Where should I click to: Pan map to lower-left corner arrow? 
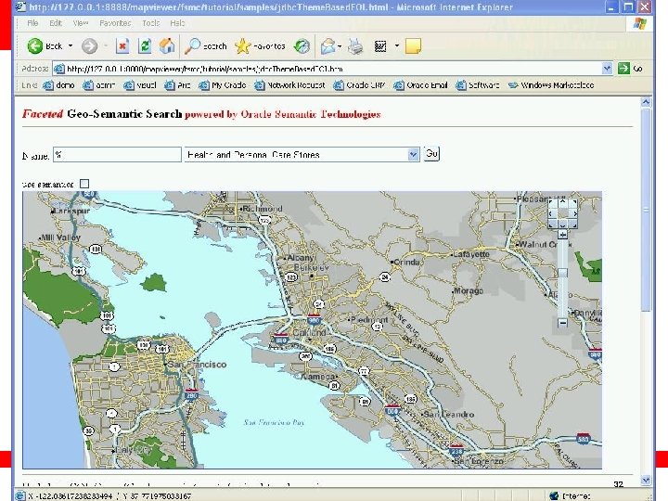tap(552, 224)
